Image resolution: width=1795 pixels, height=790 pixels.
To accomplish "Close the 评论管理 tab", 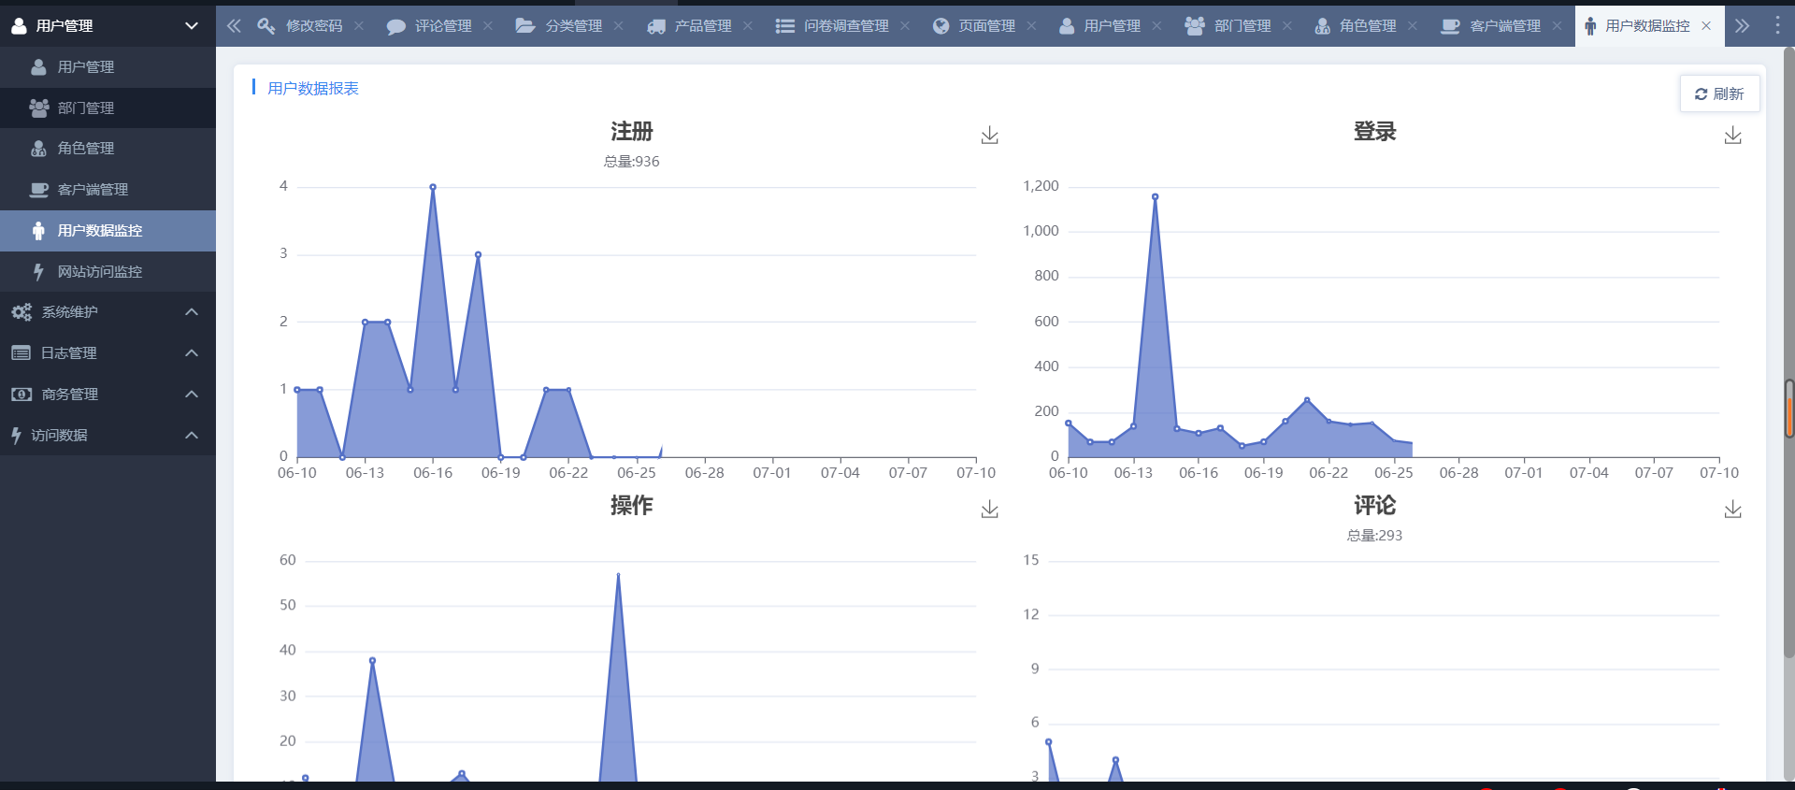I will pyautogui.click(x=488, y=26).
